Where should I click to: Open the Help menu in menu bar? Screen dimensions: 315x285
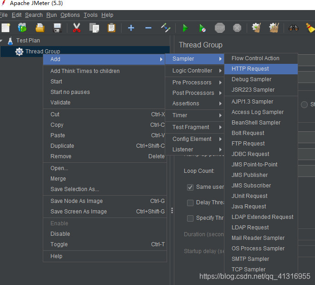(107, 15)
